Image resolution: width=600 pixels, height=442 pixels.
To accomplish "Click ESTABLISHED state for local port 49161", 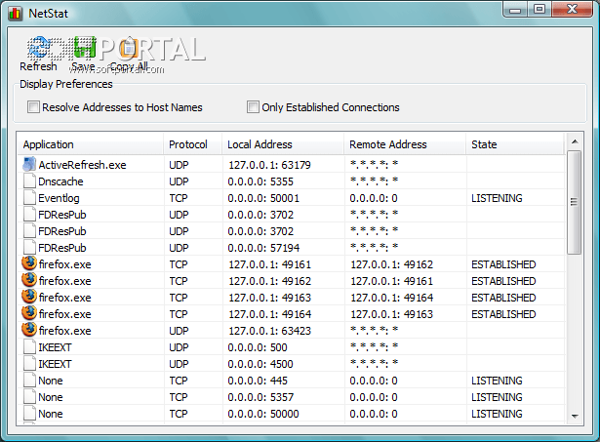I will pos(503,264).
